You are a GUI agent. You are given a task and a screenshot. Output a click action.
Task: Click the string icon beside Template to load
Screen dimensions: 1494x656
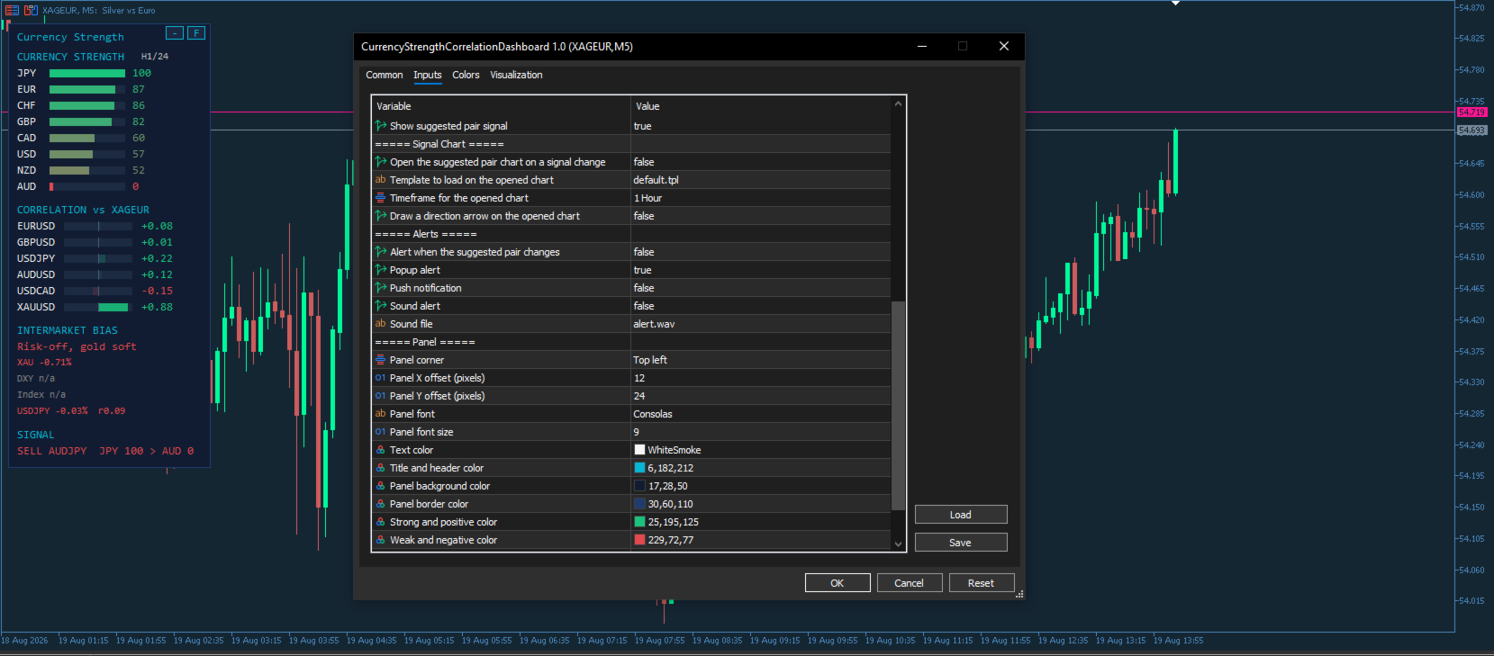click(x=381, y=180)
